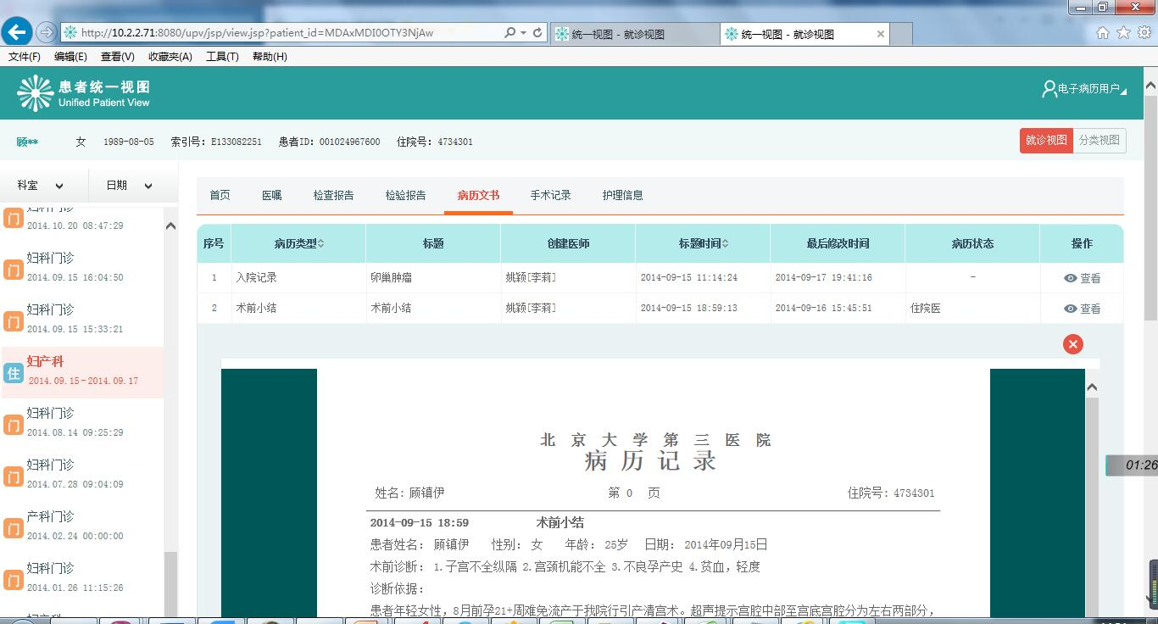Select the 妇科门诊 2014.09.15 16:04:50 visit

point(75,267)
